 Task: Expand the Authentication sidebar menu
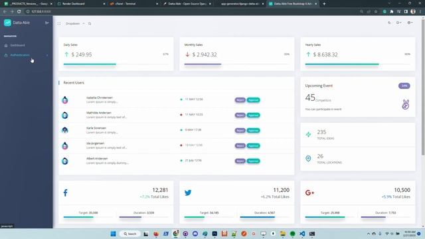tap(27, 55)
